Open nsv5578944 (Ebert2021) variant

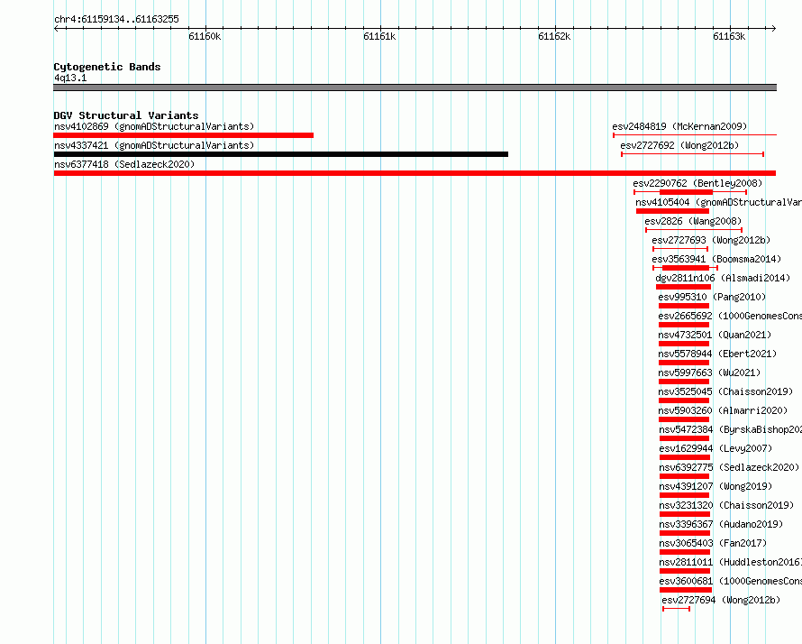[x=717, y=354]
